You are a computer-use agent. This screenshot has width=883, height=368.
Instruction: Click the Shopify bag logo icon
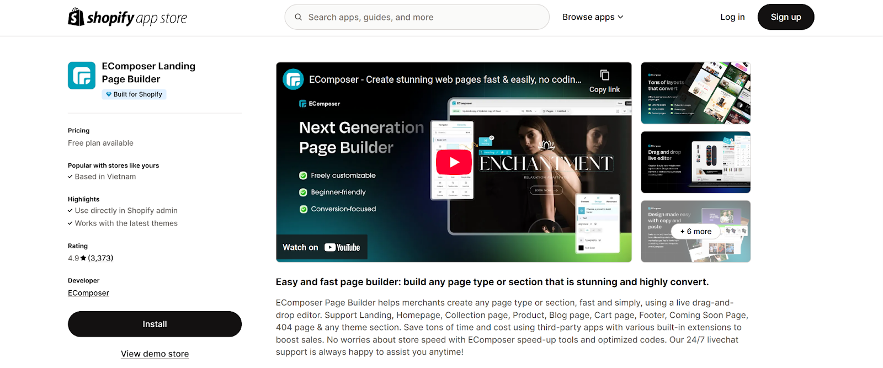(x=76, y=17)
